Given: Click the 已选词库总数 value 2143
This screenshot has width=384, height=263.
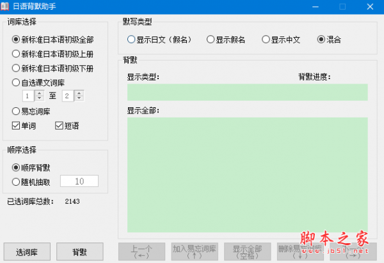Looking at the screenshot, I should [72, 201].
